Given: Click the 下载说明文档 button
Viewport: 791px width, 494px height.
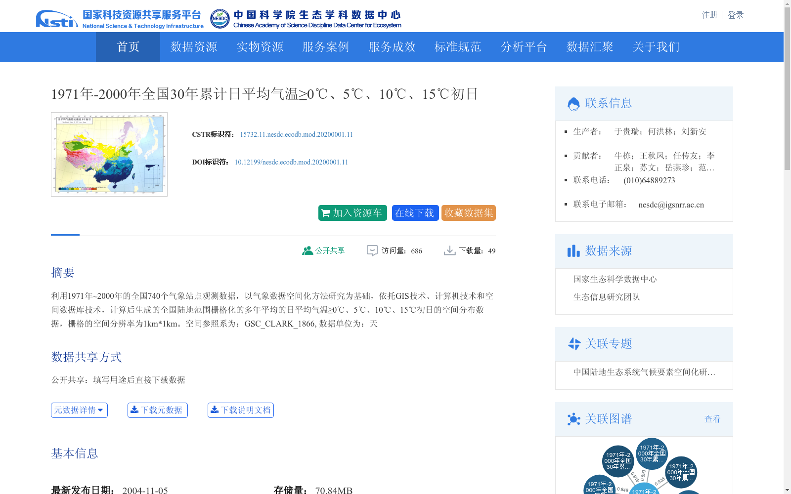Looking at the screenshot, I should pyautogui.click(x=241, y=410).
